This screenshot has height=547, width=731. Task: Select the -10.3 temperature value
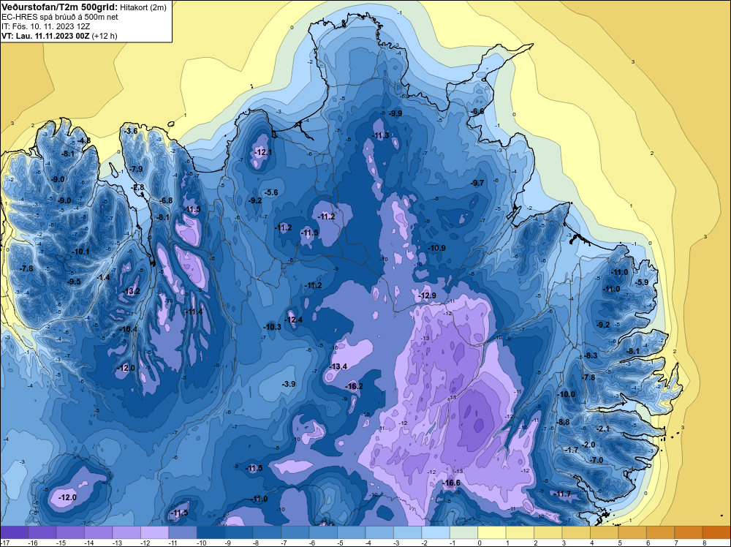pos(273,327)
